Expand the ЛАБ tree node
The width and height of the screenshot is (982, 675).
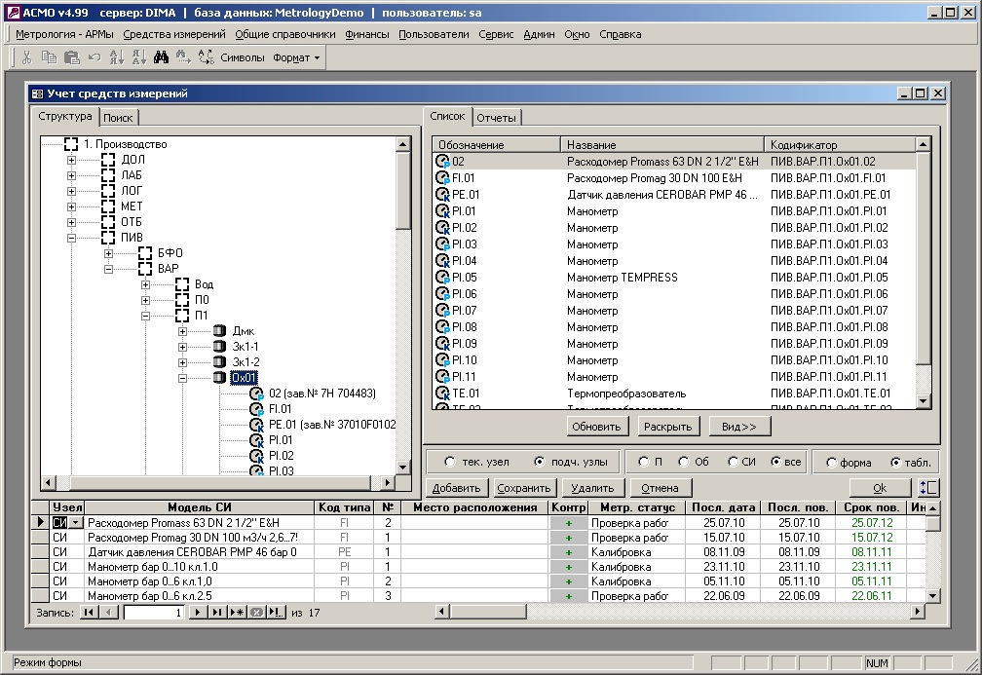(x=71, y=175)
